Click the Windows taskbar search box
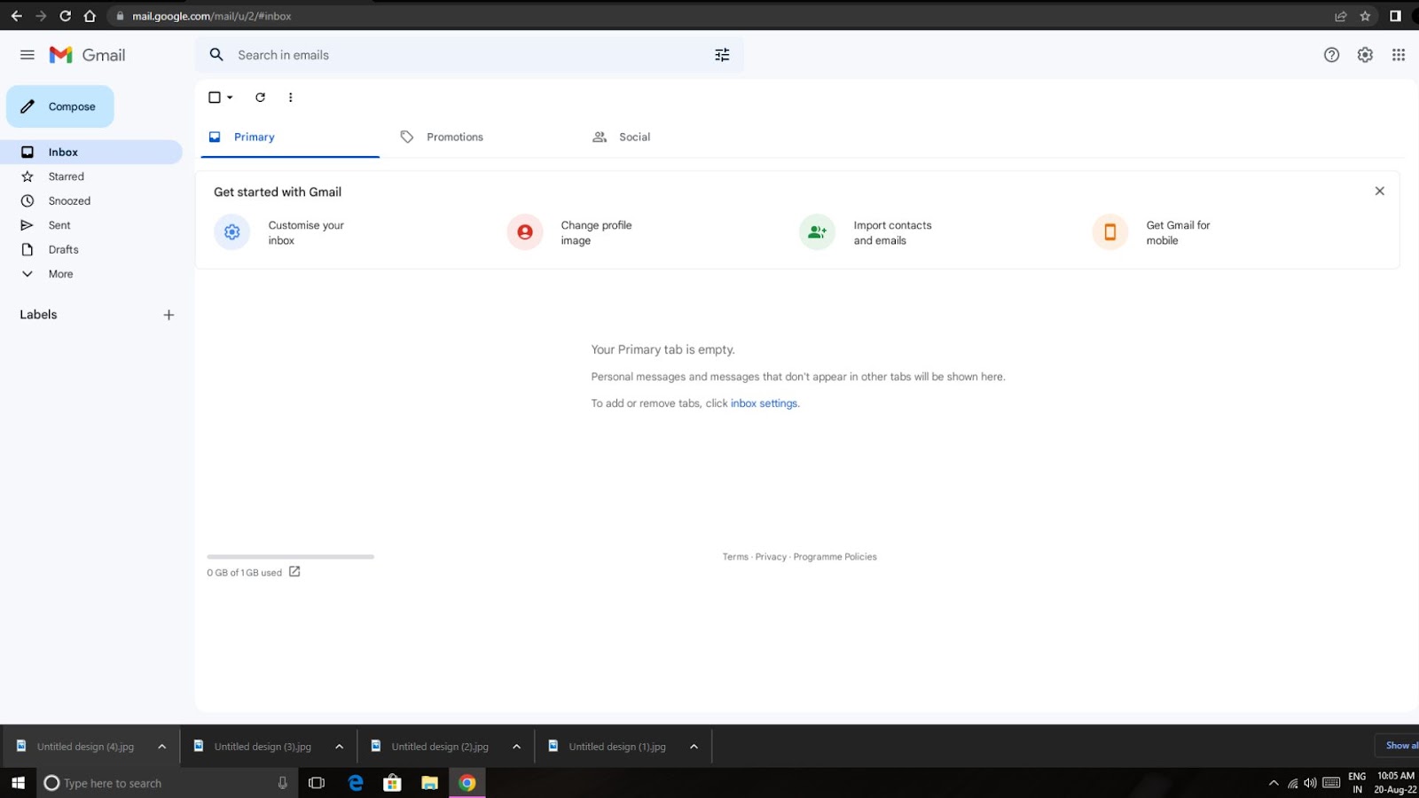Viewport: 1419px width, 798px height. (x=167, y=783)
